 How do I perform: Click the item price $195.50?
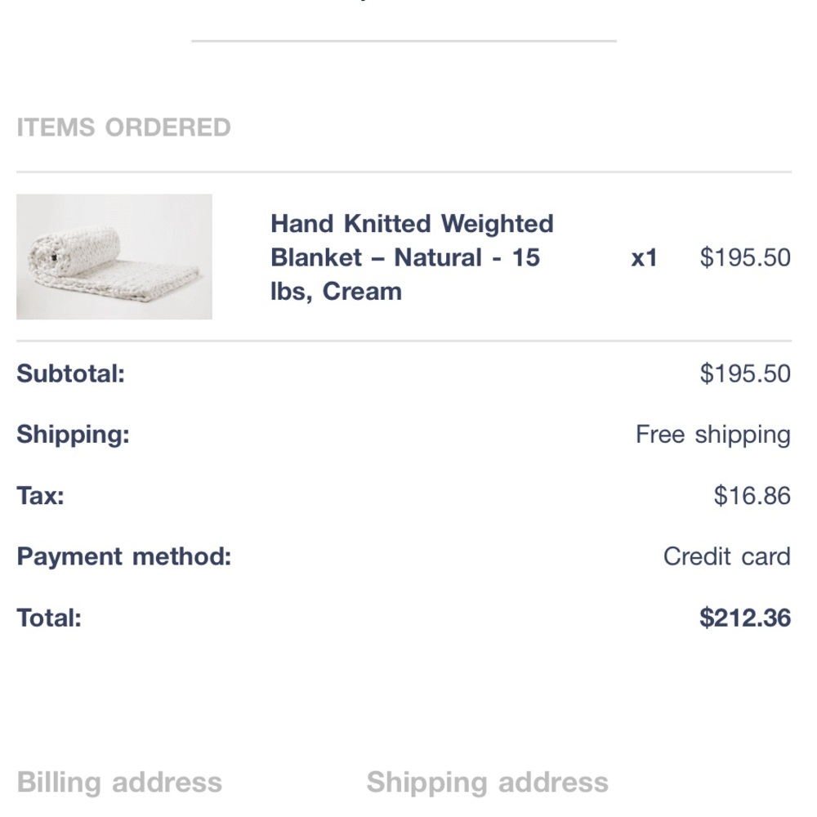tap(745, 257)
